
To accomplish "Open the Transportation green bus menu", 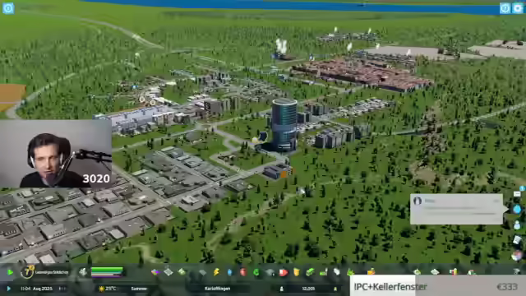I will pos(310,272).
